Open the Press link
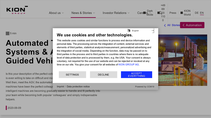The height and width of the screenshot is (118, 211). coord(173,13)
